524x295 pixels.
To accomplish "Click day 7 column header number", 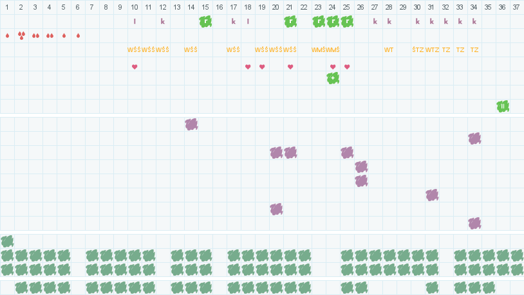I will click(92, 7).
